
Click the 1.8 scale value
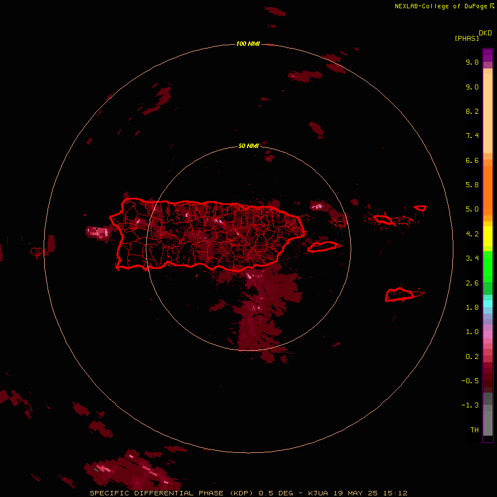click(472, 308)
